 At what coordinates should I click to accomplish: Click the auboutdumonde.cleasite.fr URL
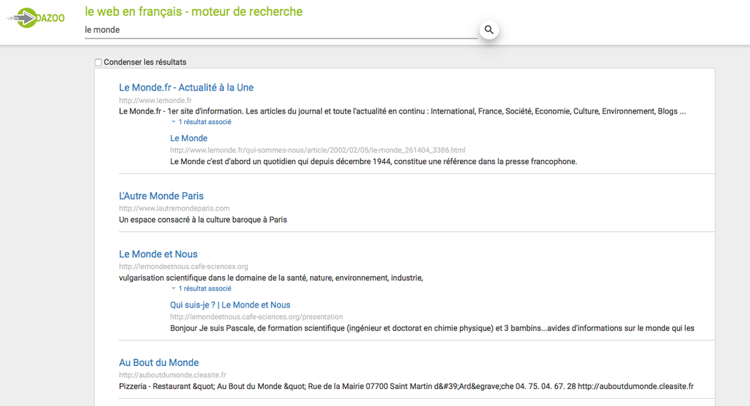[172, 375]
